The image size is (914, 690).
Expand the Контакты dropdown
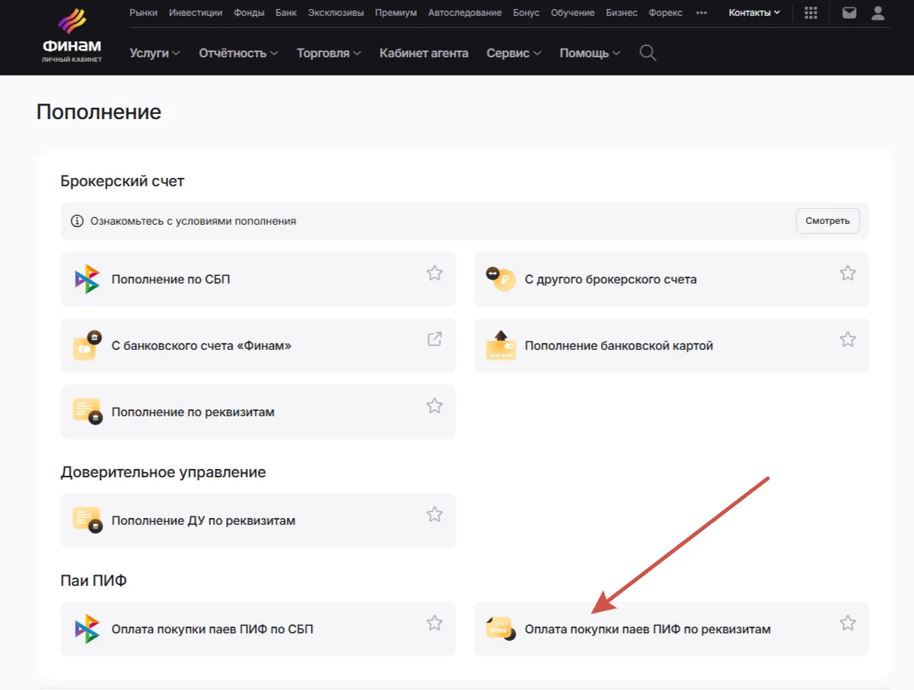(x=754, y=13)
